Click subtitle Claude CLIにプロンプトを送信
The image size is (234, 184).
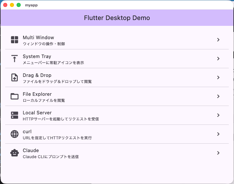(51, 157)
